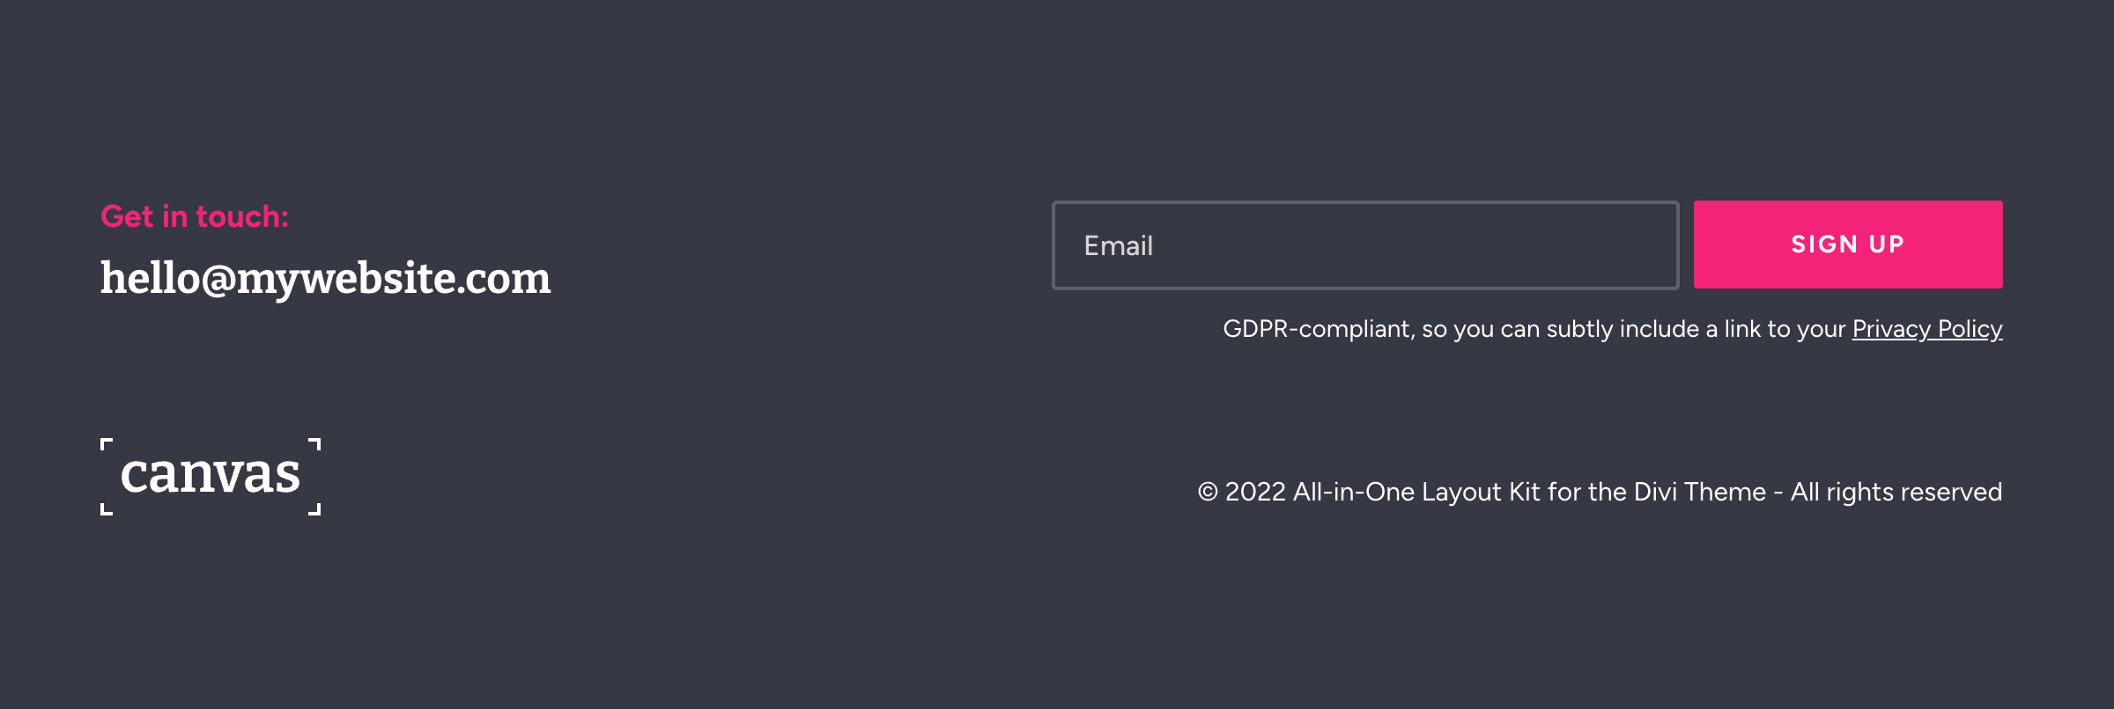Click the pink "Get in touch:" heading
This screenshot has width=2114, height=709.
pos(195,216)
